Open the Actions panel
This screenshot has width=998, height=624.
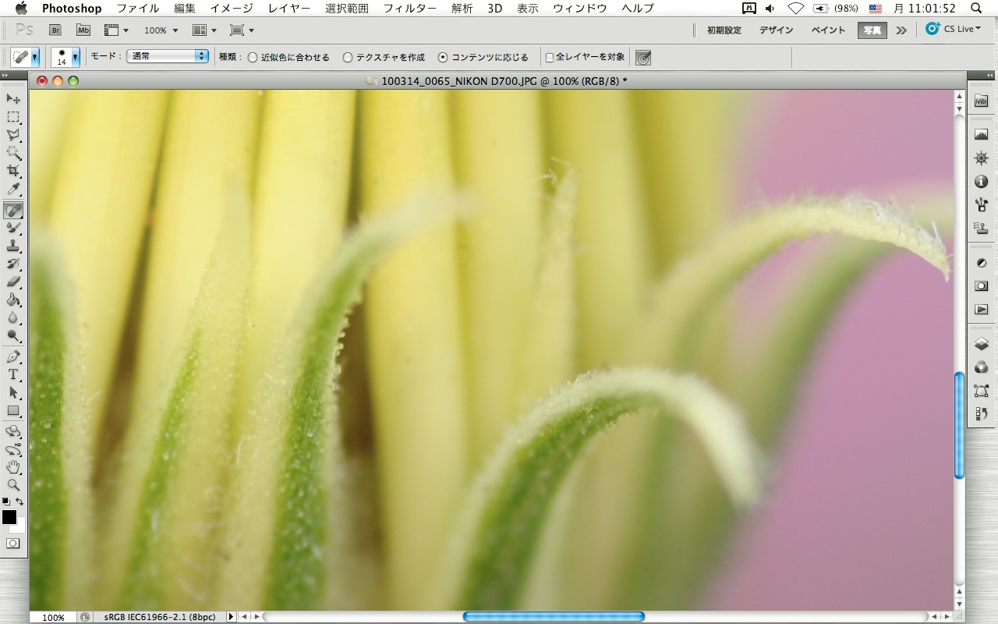982,310
